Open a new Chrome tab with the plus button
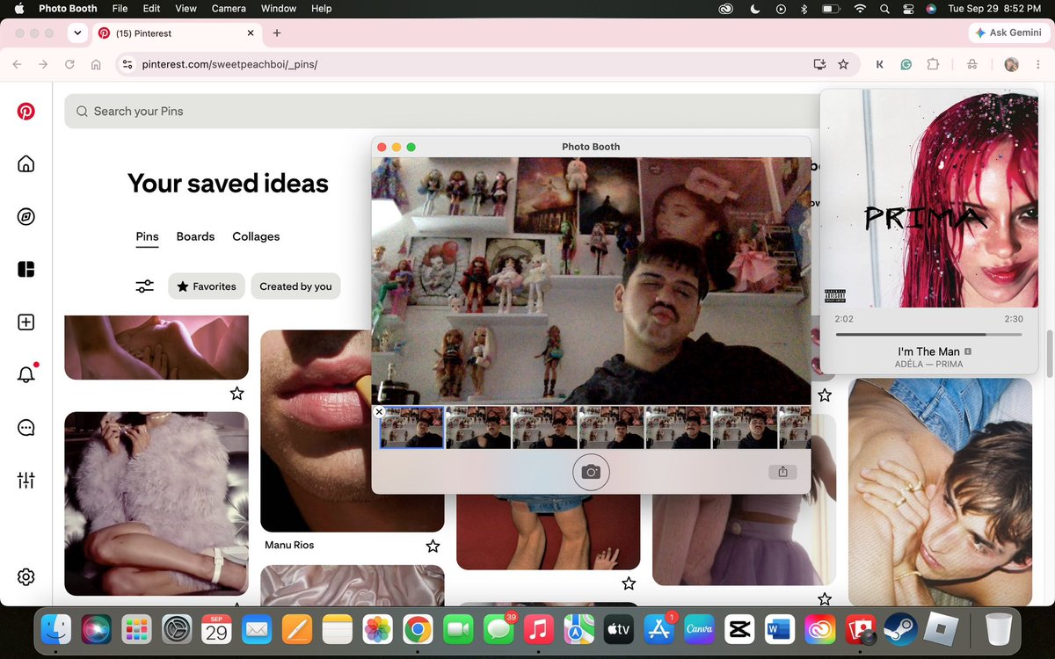The height and width of the screenshot is (659, 1055). [277, 33]
